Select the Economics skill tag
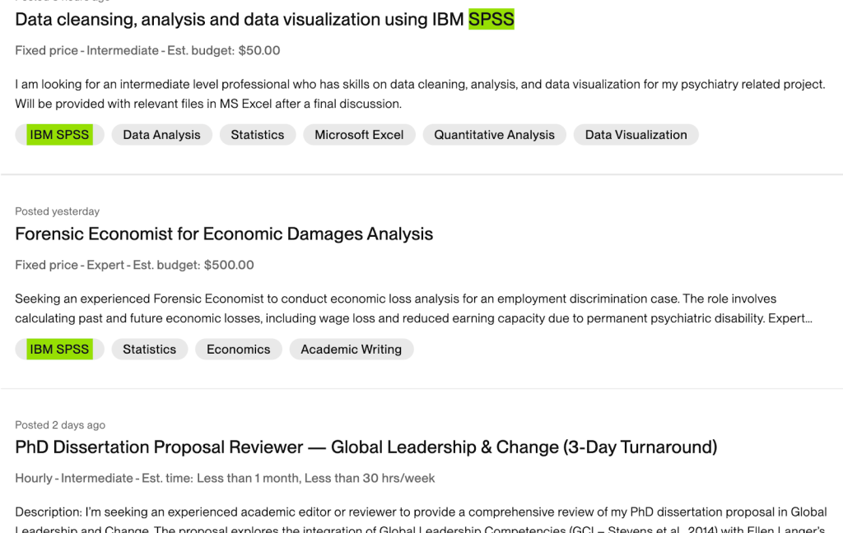 (x=238, y=350)
